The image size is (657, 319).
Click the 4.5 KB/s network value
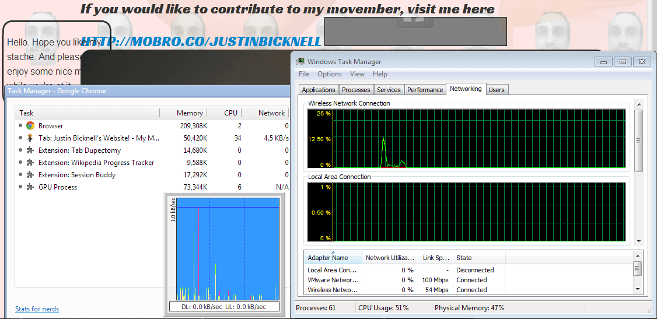coord(277,138)
